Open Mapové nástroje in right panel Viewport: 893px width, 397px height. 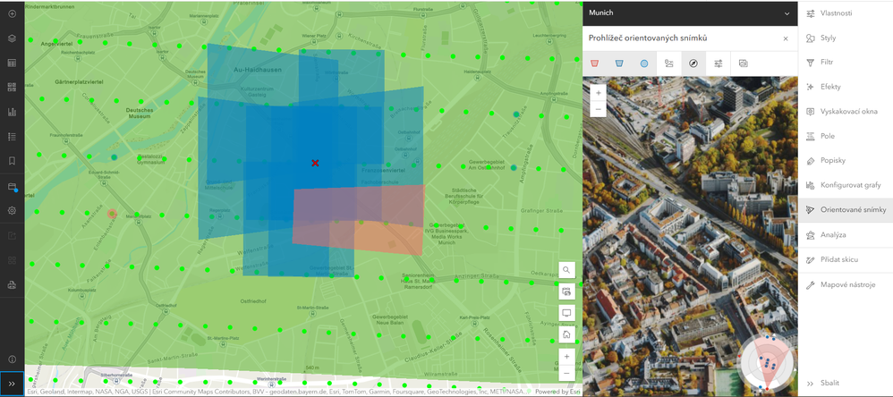[846, 284]
